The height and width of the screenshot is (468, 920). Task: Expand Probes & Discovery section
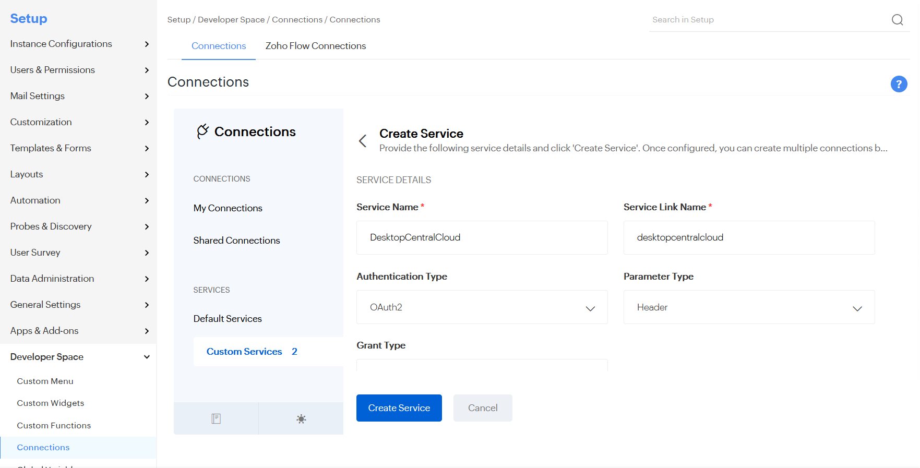click(78, 226)
